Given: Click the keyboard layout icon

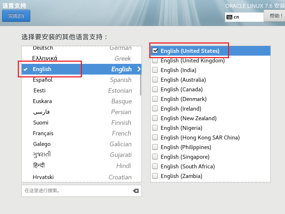Looking at the screenshot, I should 229,17.
